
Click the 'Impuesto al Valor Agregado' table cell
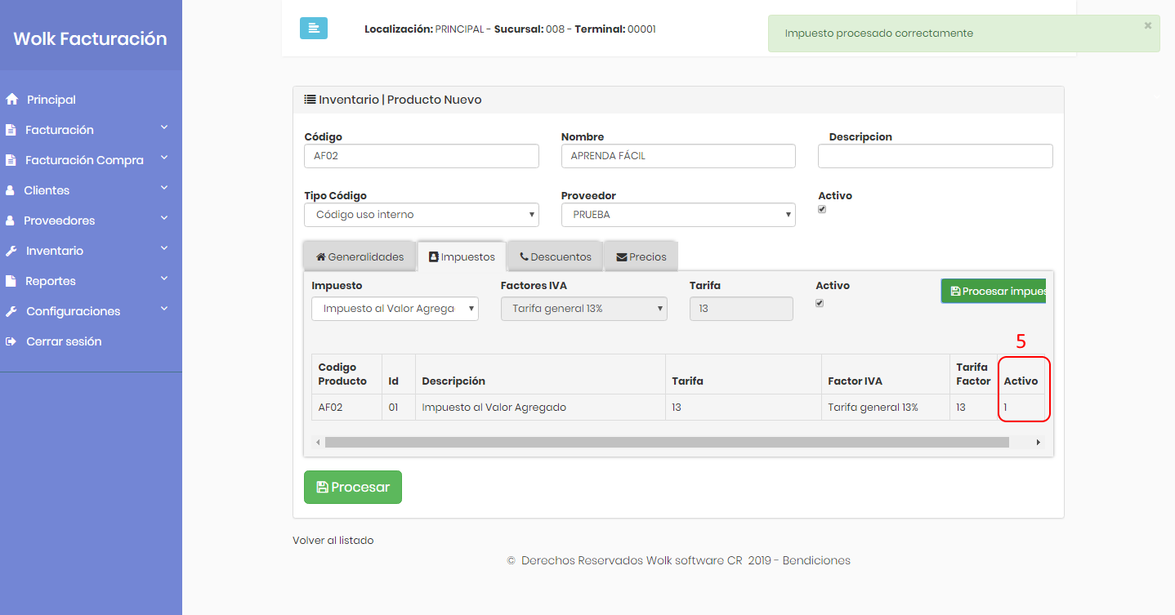540,408
